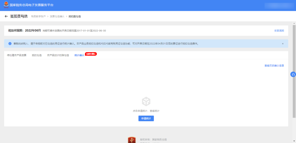Navigate to 发票勾选确认 breadcrumb
Screen dimensions: 296x143
point(57,17)
